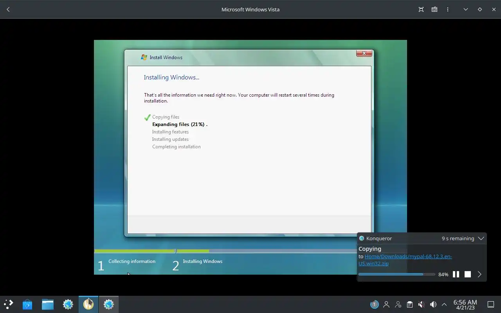Close the Install Windows dialog
Image resolution: width=501 pixels, height=313 pixels.
pos(364,53)
